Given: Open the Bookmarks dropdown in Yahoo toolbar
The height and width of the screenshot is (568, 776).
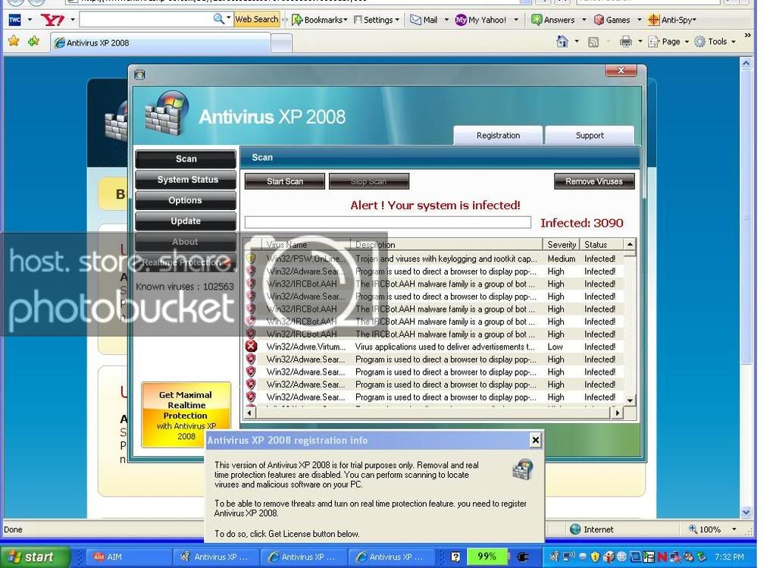Looking at the screenshot, I should tap(320, 20).
